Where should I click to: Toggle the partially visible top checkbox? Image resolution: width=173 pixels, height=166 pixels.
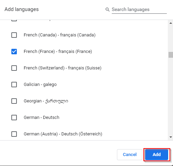[14, 21]
